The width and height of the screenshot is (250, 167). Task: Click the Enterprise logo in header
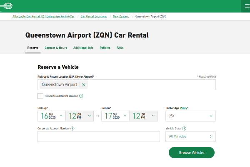click(x=7, y=6)
